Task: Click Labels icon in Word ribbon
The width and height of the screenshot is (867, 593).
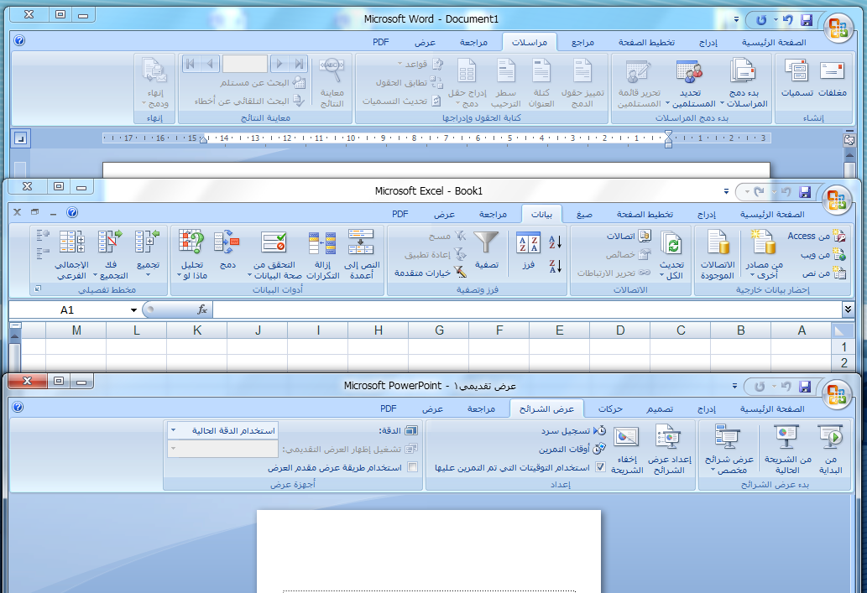Action: coord(796,70)
